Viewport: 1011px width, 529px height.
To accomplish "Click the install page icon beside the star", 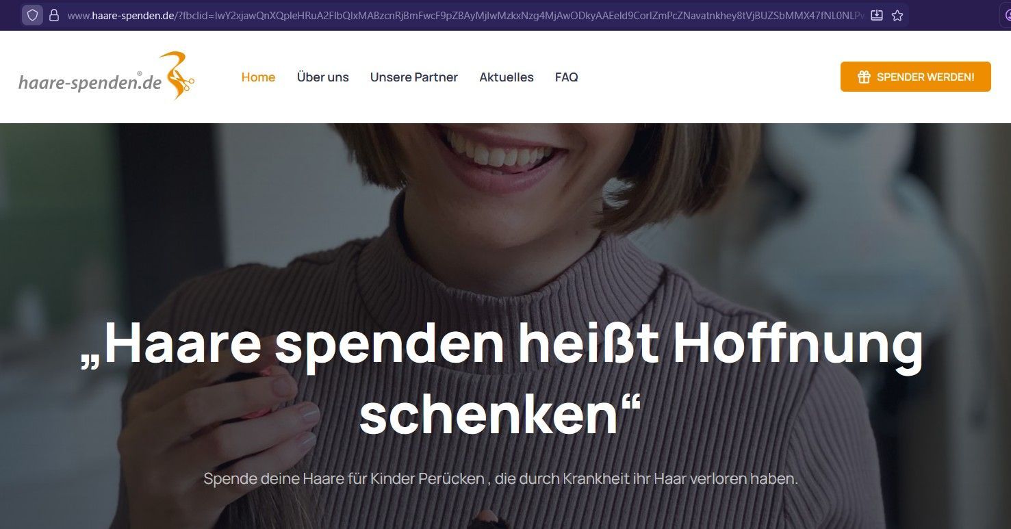I will [876, 15].
